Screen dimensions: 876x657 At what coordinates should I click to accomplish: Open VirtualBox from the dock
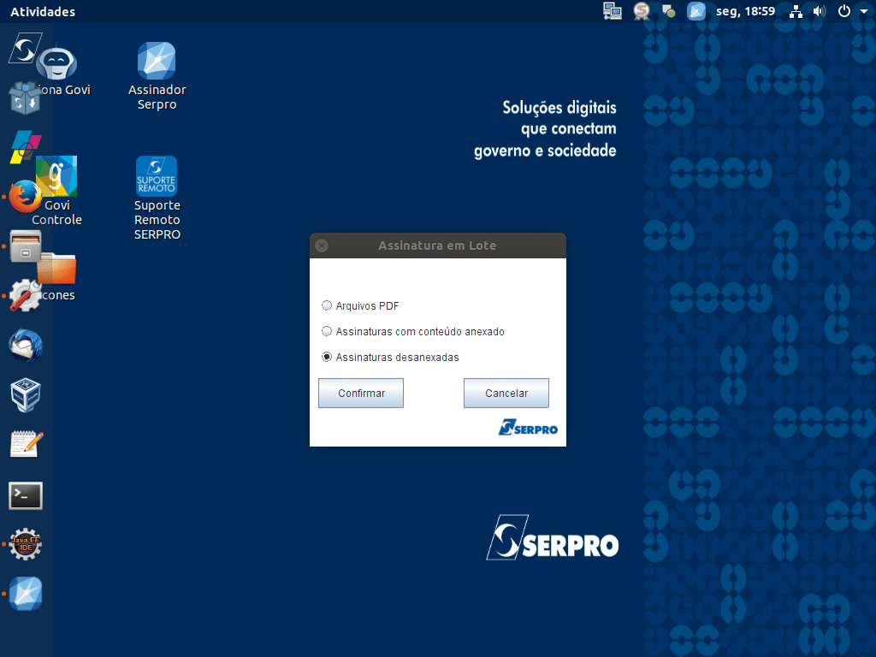[x=25, y=395]
